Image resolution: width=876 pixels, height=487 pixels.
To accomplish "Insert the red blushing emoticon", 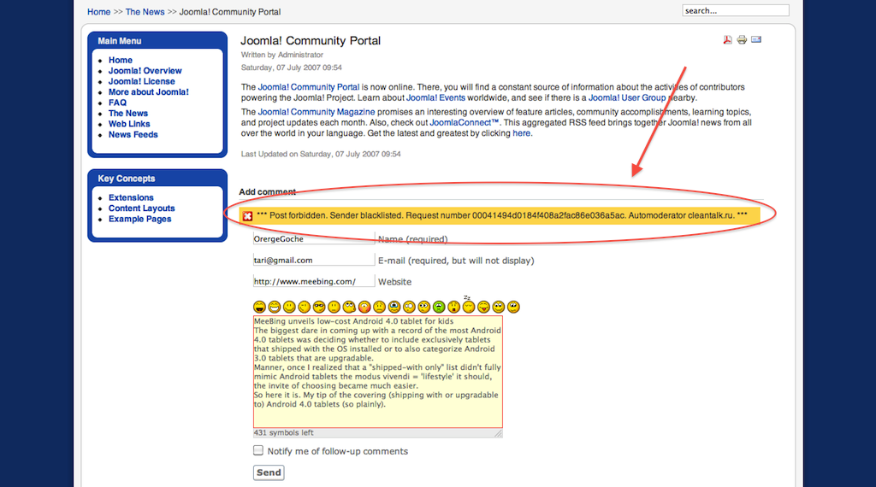I will pos(364,307).
